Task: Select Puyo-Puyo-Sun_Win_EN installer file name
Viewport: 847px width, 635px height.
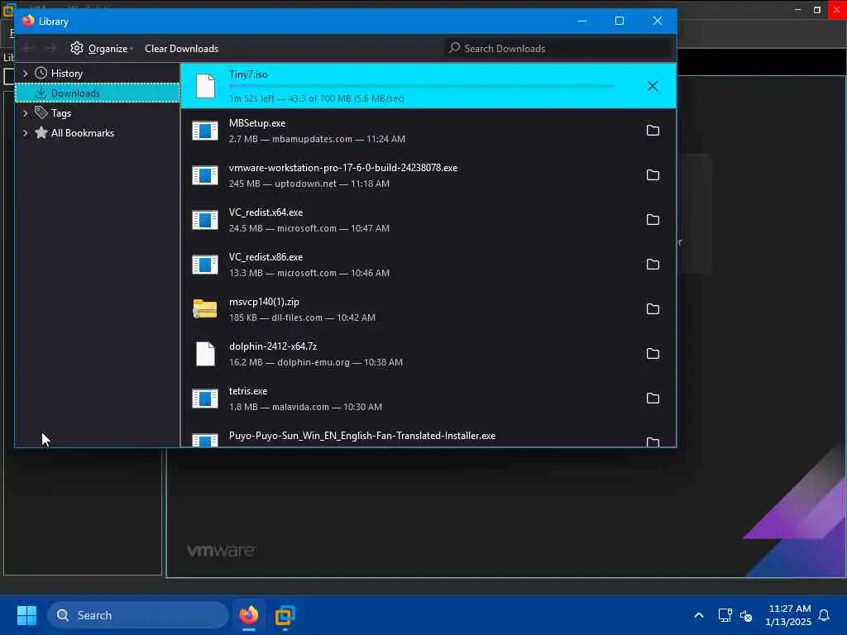Action: [x=362, y=436]
